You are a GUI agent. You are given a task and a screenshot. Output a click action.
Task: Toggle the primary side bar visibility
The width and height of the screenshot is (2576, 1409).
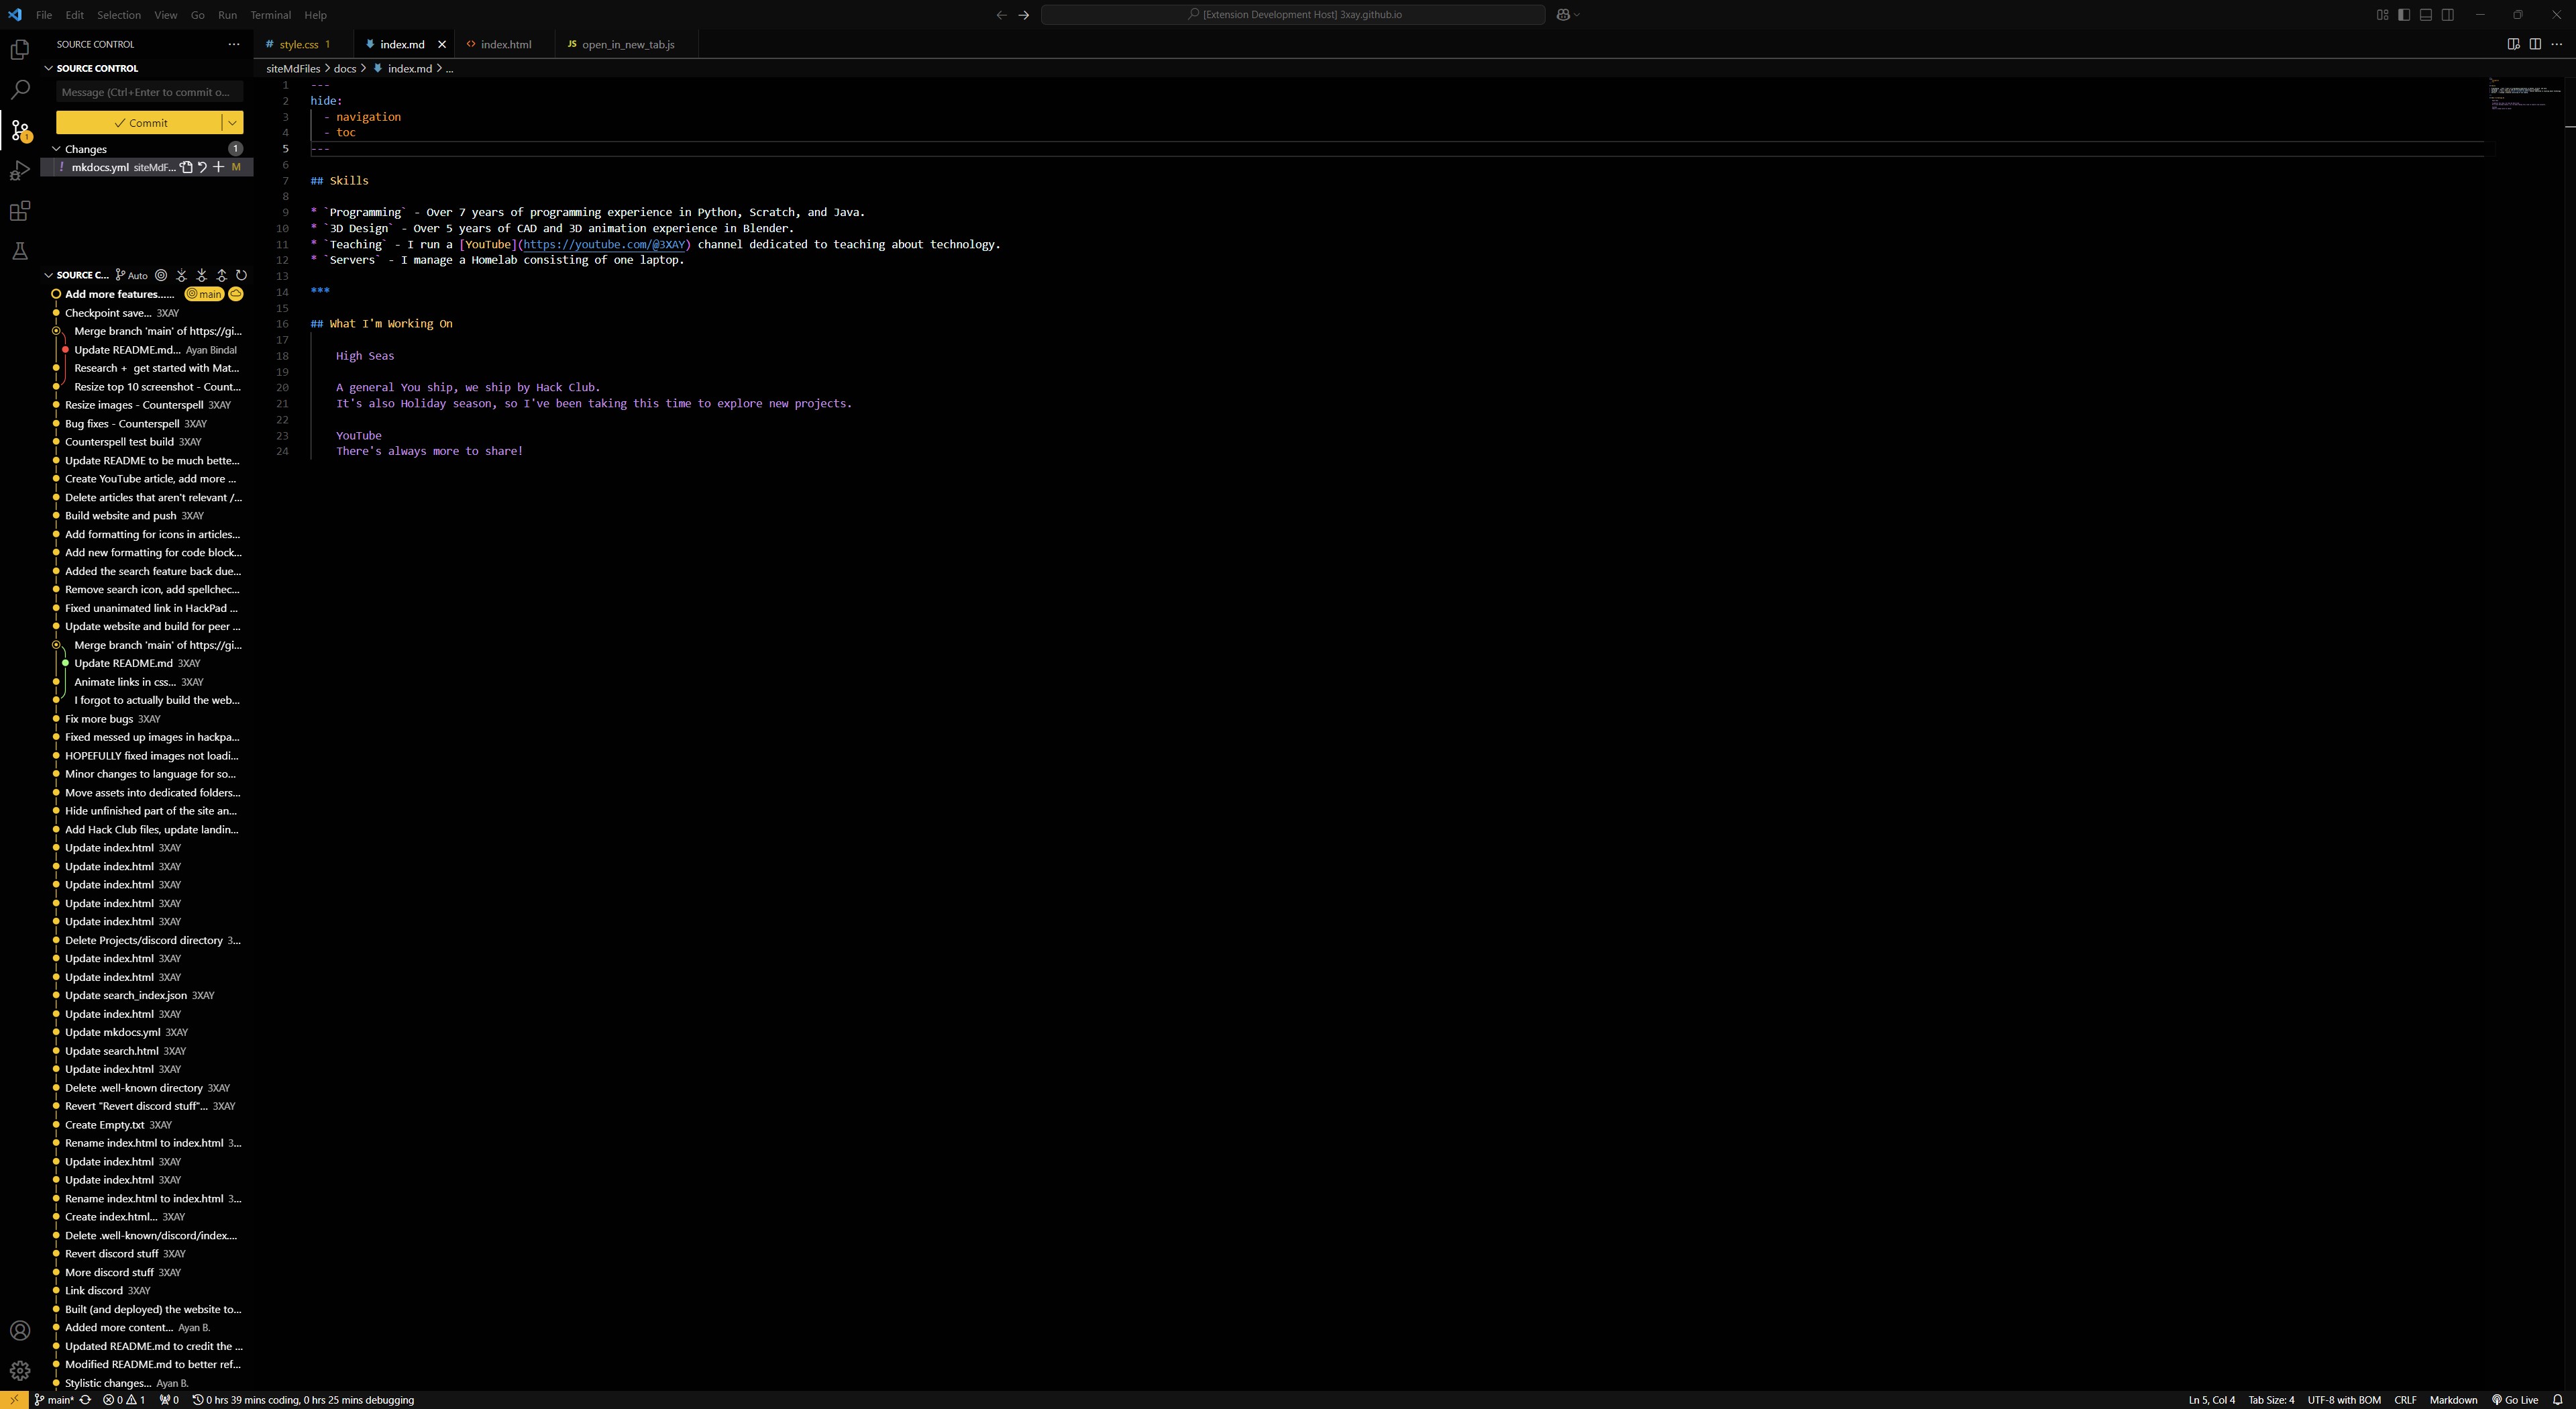coord(2404,15)
